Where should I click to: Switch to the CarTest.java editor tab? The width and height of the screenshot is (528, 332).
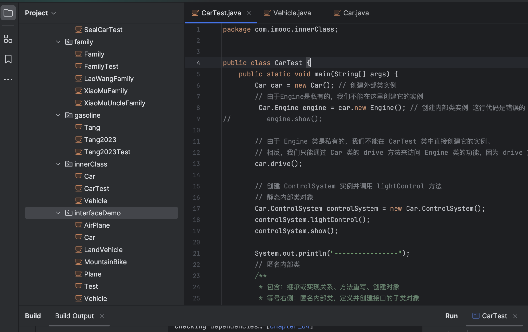point(221,13)
